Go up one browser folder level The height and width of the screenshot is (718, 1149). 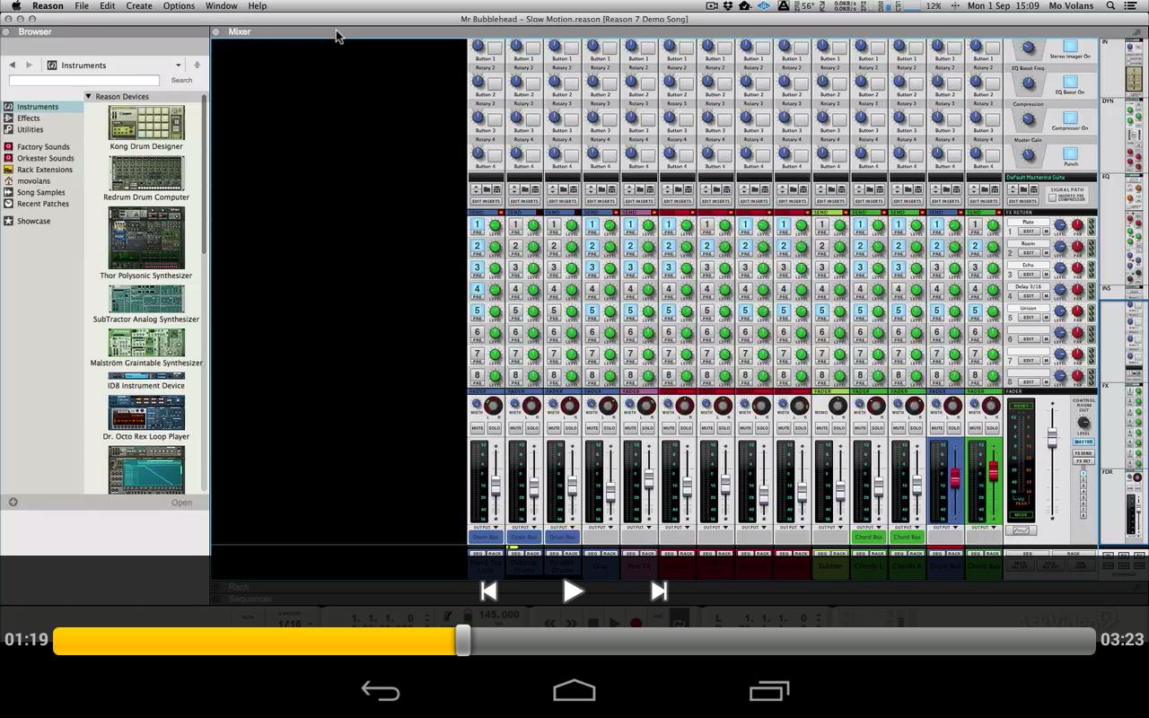(x=197, y=65)
